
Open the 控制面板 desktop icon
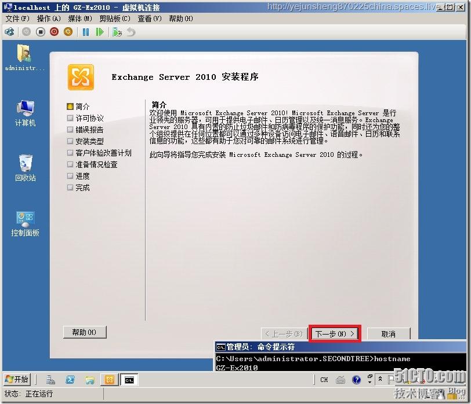[26, 224]
